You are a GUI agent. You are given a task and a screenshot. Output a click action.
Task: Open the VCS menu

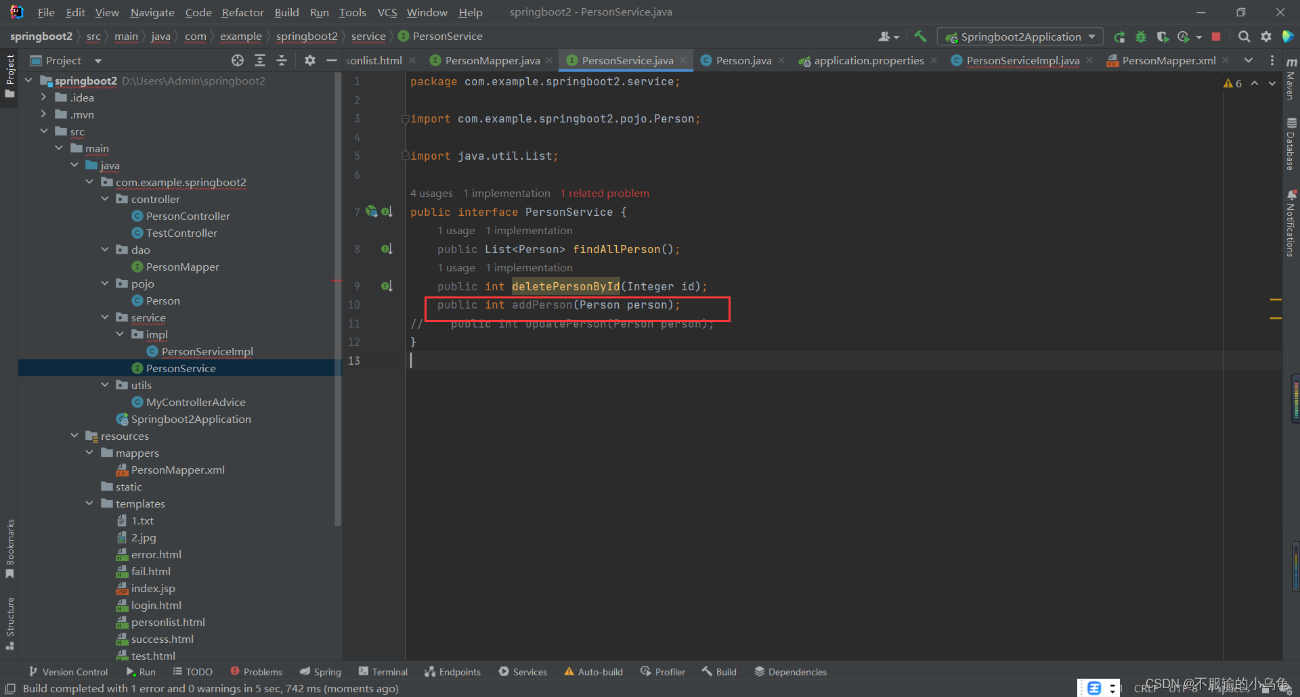pyautogui.click(x=387, y=12)
